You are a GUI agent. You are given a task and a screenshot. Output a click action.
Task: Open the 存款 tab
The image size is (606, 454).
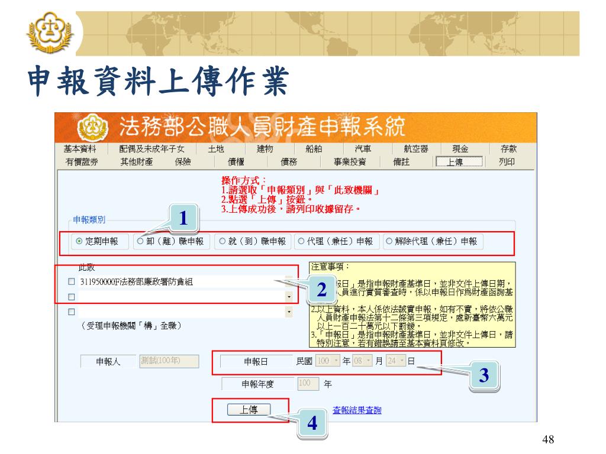coord(508,148)
